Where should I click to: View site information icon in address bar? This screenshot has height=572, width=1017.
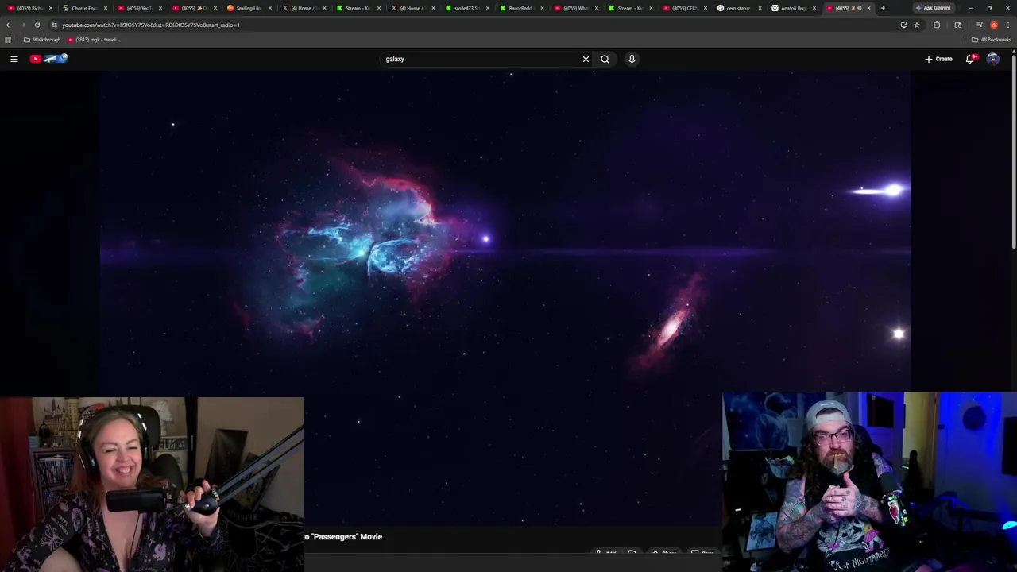tap(54, 25)
